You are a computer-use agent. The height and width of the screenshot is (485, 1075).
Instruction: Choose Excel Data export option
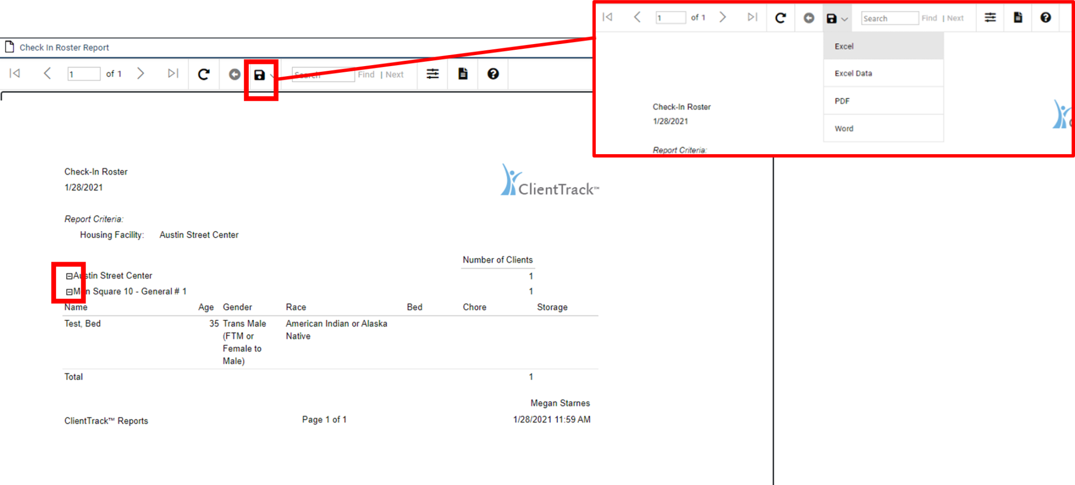click(853, 73)
